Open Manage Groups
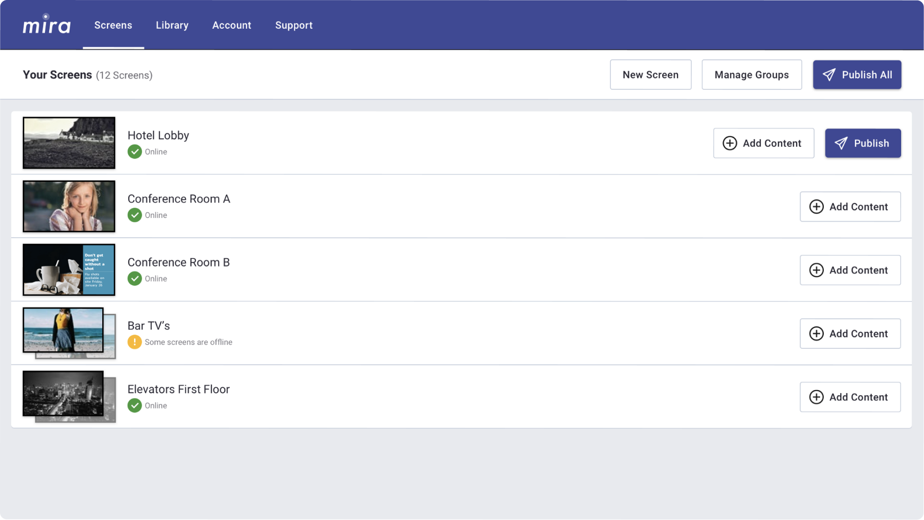Image resolution: width=924 pixels, height=520 pixels. [x=751, y=75]
